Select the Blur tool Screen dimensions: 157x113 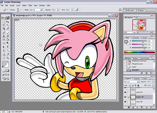coord(4,43)
